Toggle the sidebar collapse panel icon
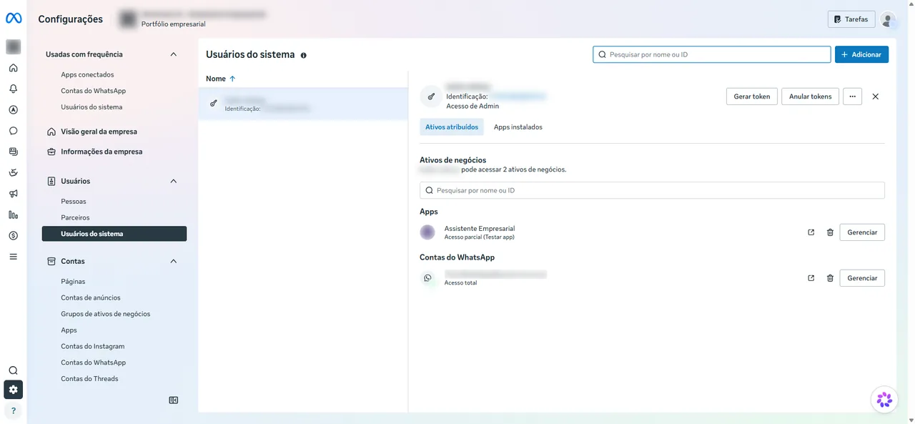The width and height of the screenshot is (915, 424). (174, 400)
